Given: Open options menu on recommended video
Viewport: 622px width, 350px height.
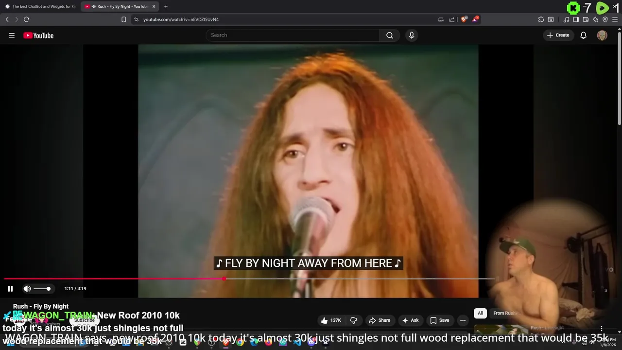Looking at the screenshot, I should [x=602, y=329].
